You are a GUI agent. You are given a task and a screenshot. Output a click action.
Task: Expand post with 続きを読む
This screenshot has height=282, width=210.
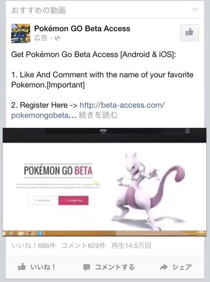pyautogui.click(x=98, y=115)
